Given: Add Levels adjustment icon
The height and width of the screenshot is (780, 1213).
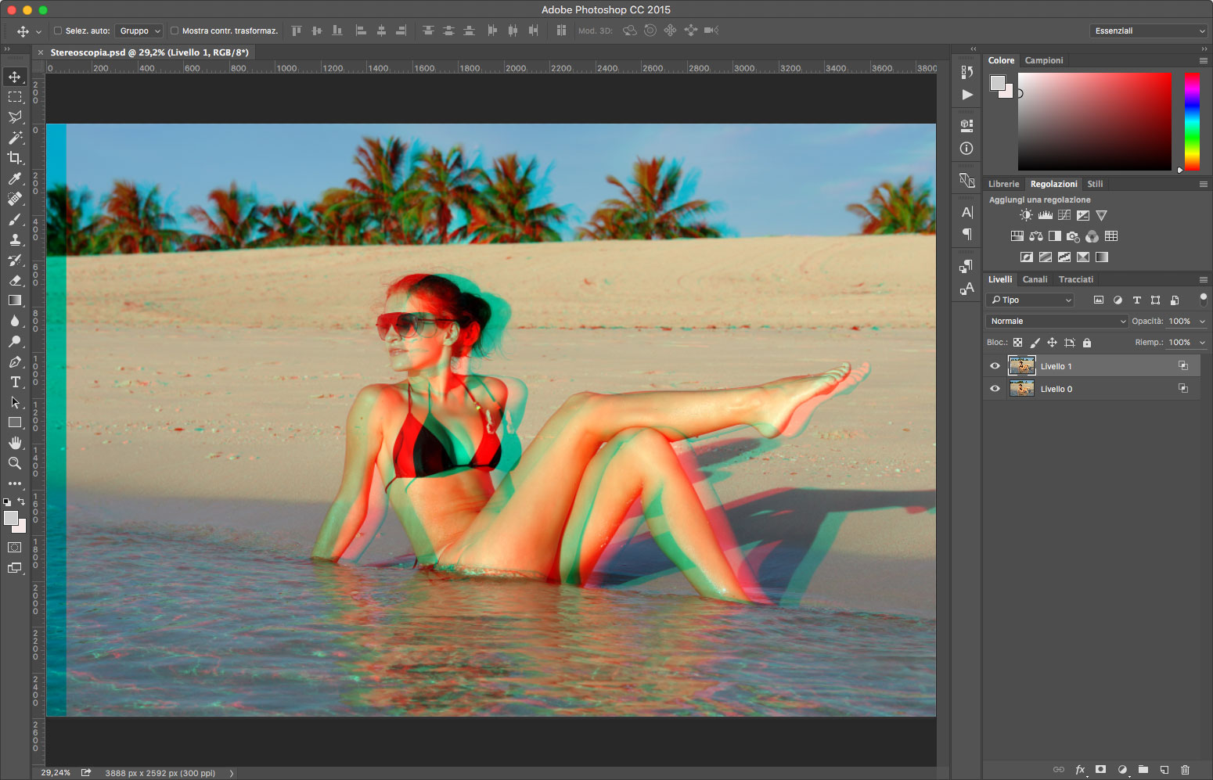Looking at the screenshot, I should [x=1045, y=215].
